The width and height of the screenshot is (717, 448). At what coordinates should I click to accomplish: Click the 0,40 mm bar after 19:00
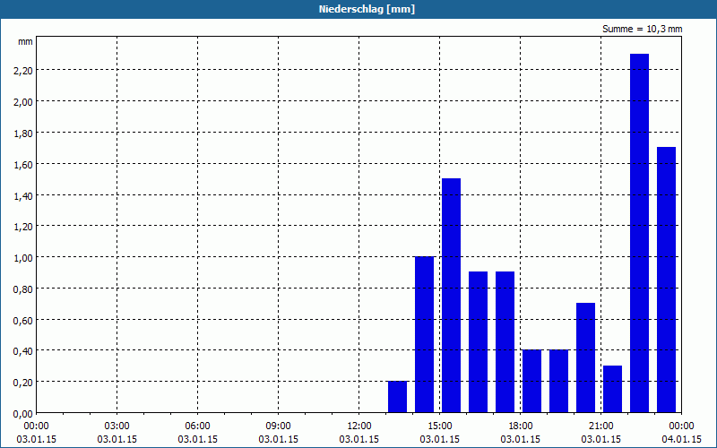[558, 382]
